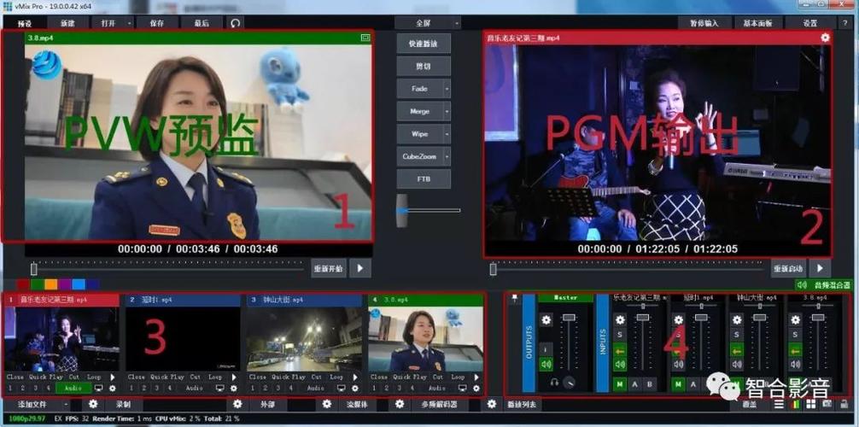Click 暂停输入 button
The width and height of the screenshot is (859, 427).
(704, 24)
